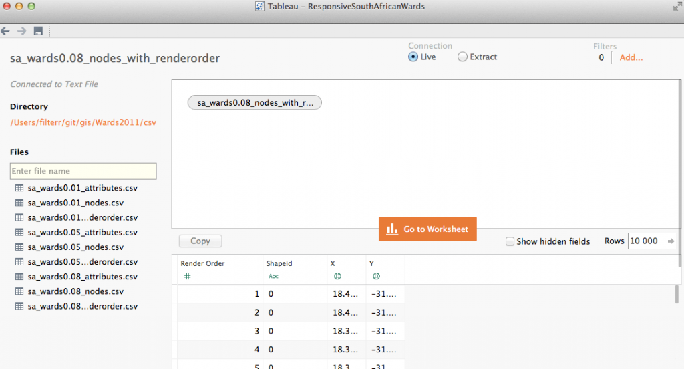Click fullscreen arrows icon in title bar

tap(677, 6)
